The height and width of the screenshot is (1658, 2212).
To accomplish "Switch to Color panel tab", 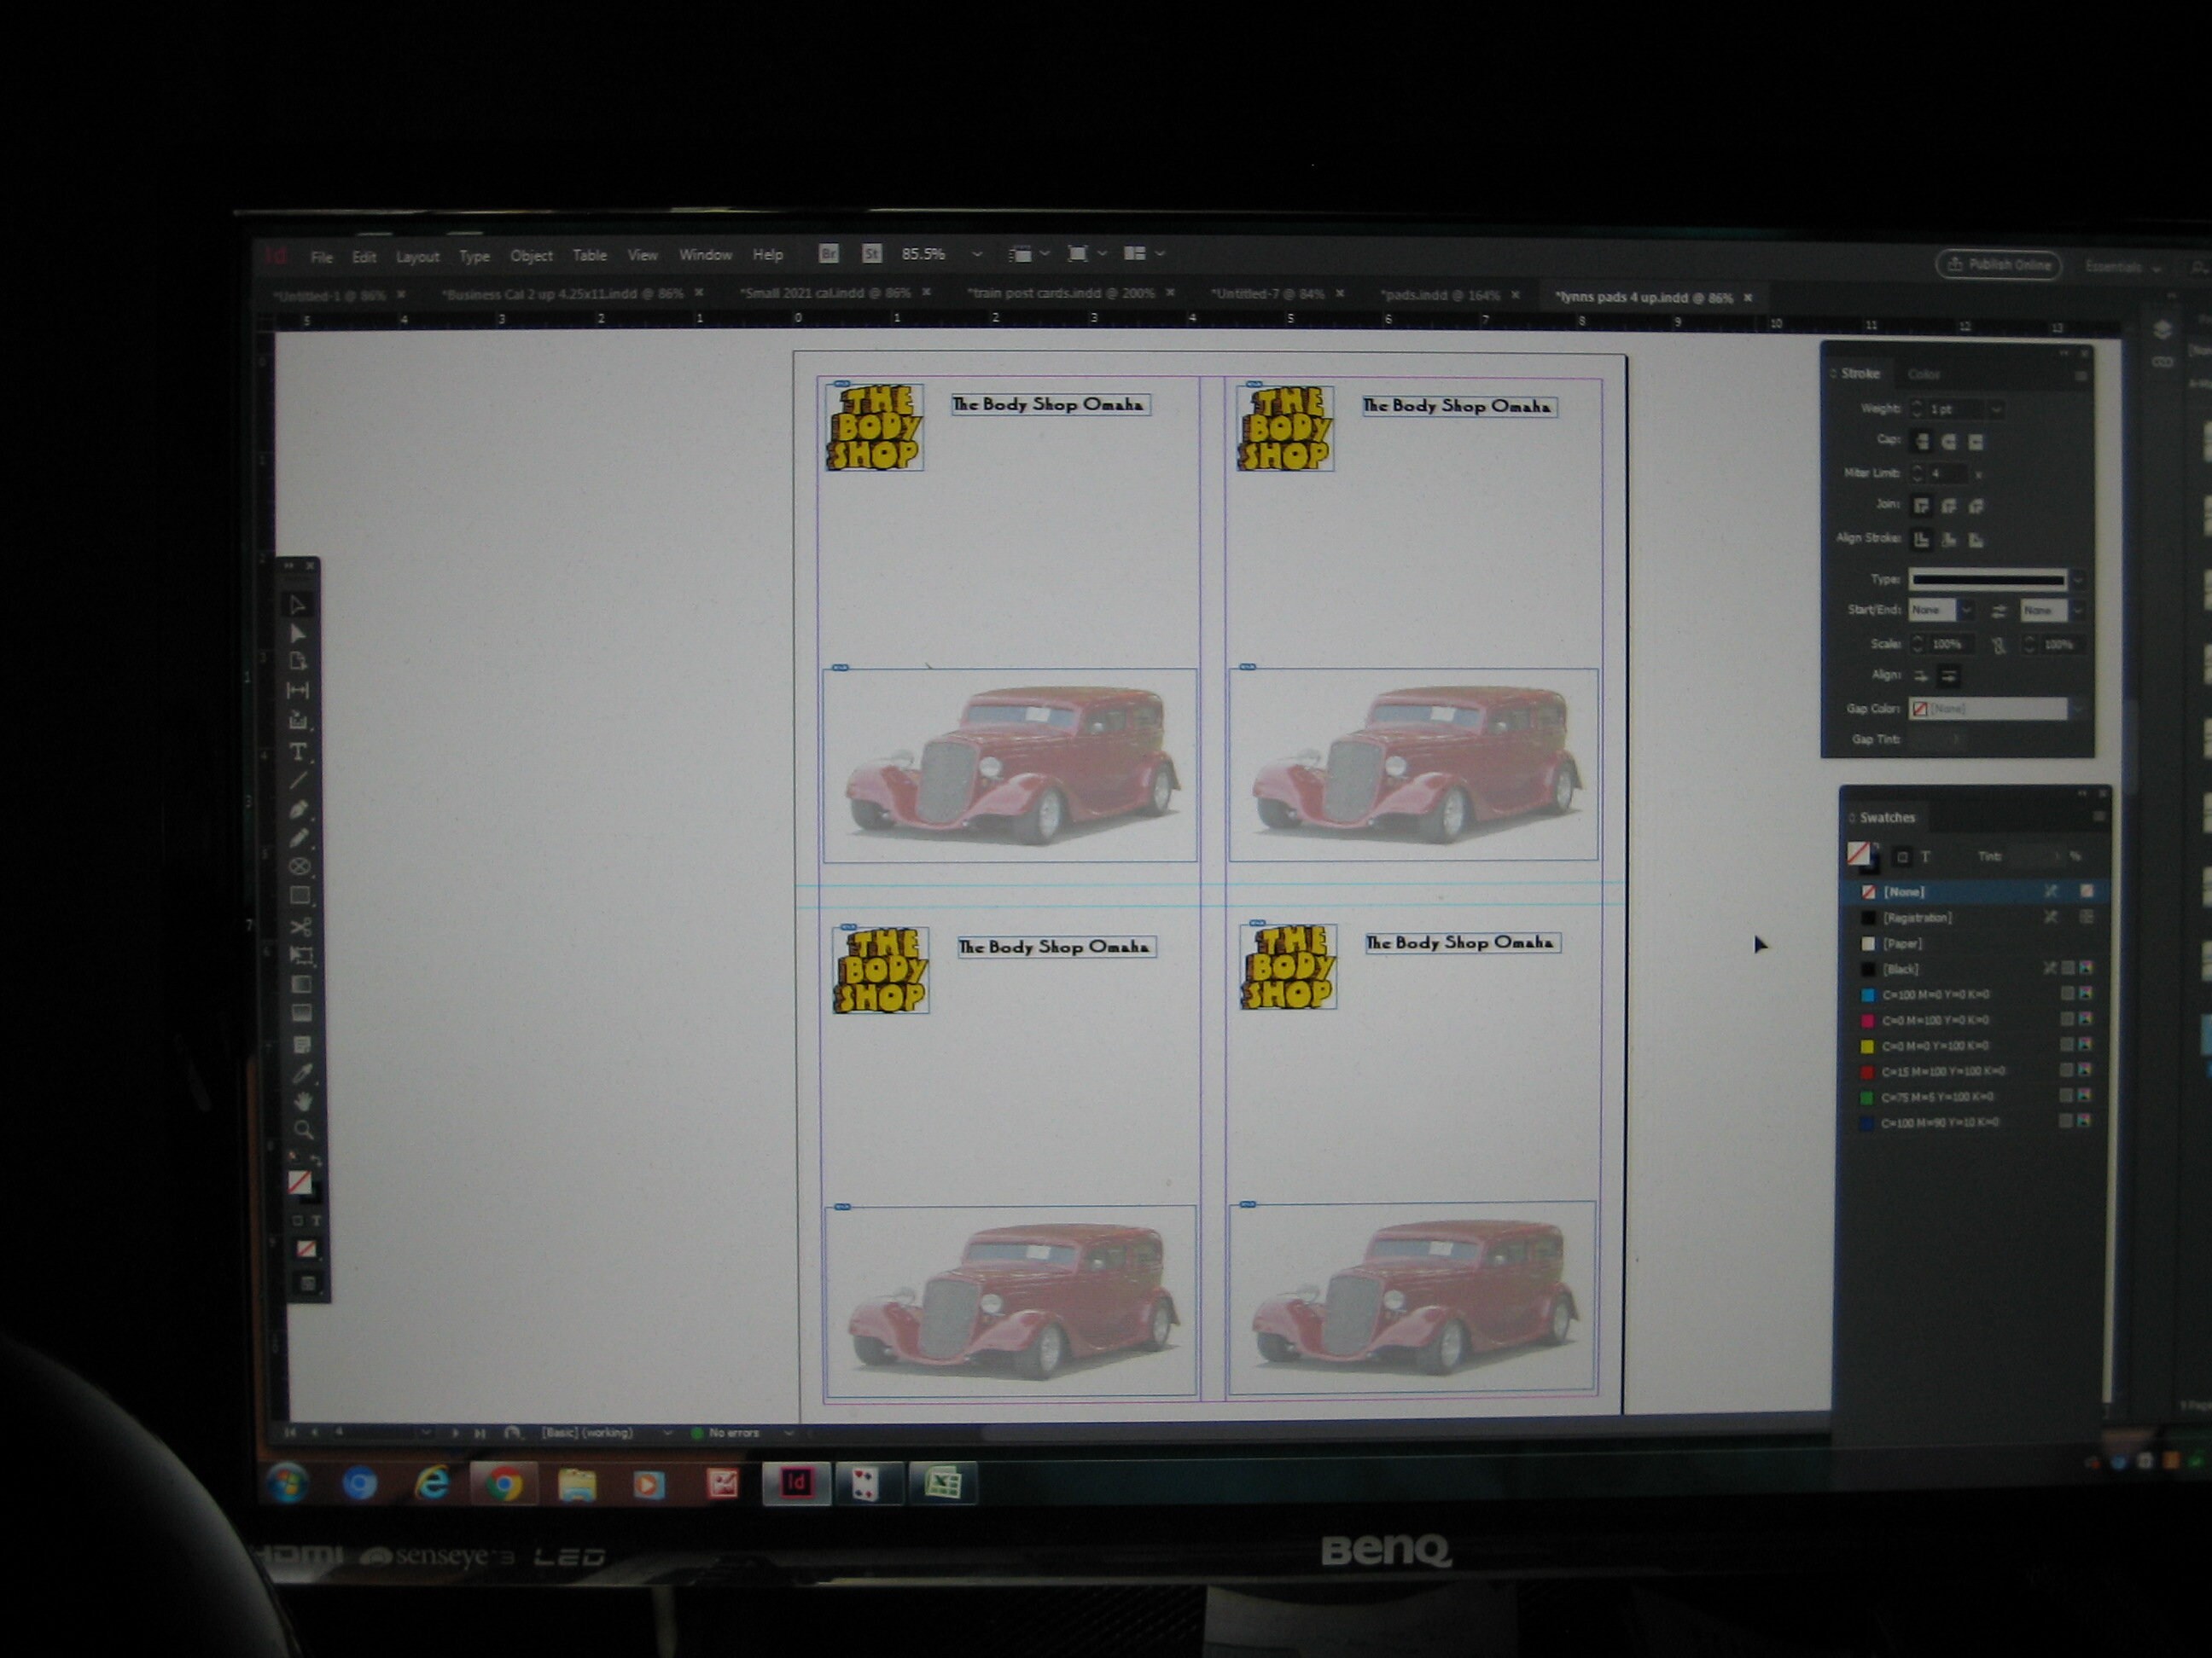I will pyautogui.click(x=1923, y=374).
